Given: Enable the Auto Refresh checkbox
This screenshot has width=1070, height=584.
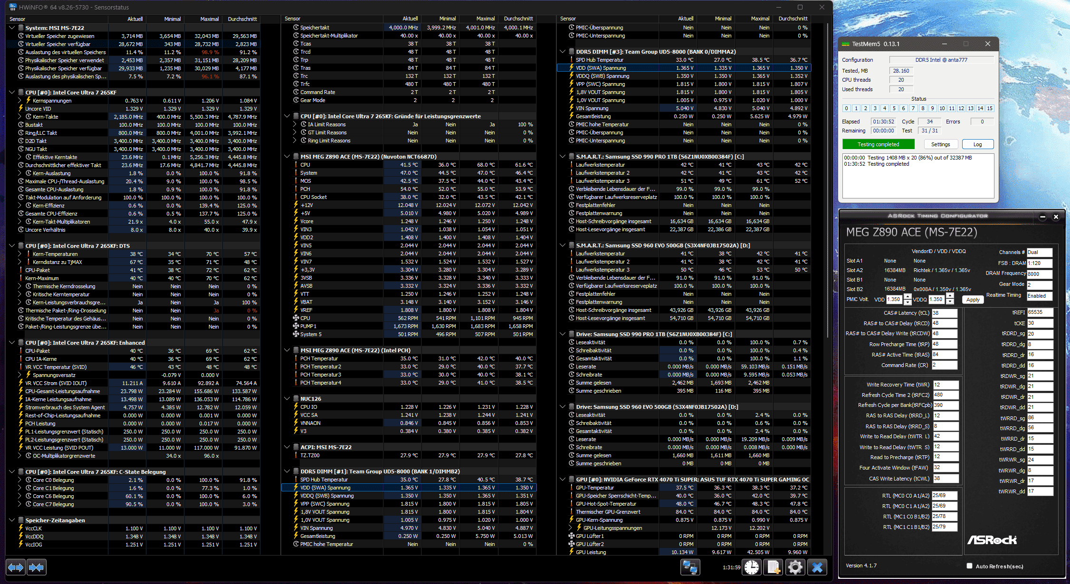Looking at the screenshot, I should click(969, 565).
